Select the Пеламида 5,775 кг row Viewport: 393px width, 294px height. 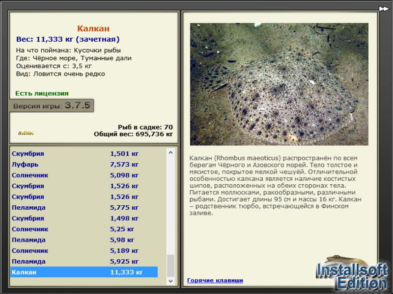[84, 207]
